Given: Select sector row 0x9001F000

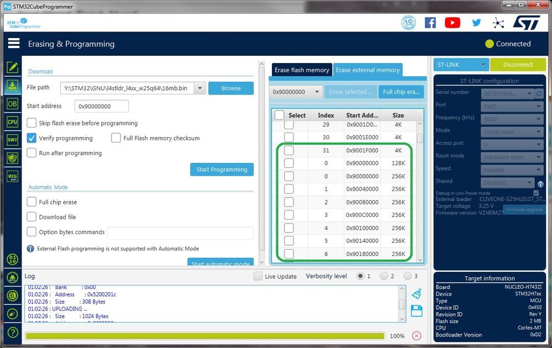Looking at the screenshot, I should (289, 150).
